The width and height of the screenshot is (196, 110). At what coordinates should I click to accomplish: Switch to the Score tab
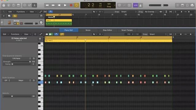(x=88, y=30)
